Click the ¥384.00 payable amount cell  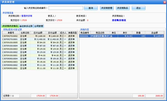coord(38,42)
